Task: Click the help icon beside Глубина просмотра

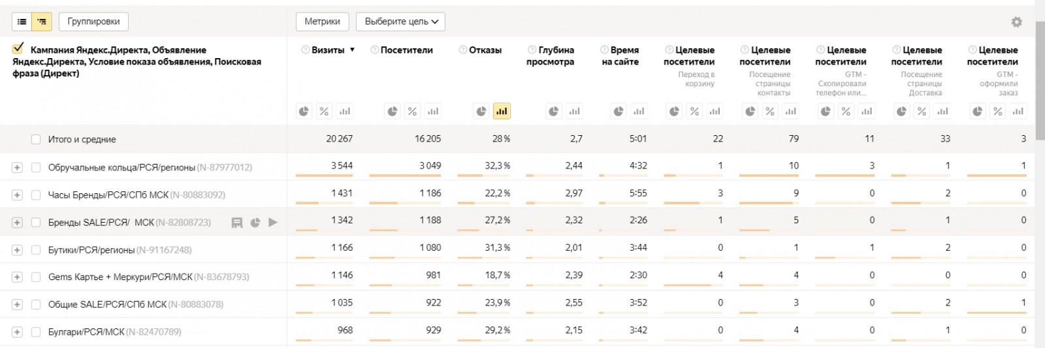Action: pos(532,50)
